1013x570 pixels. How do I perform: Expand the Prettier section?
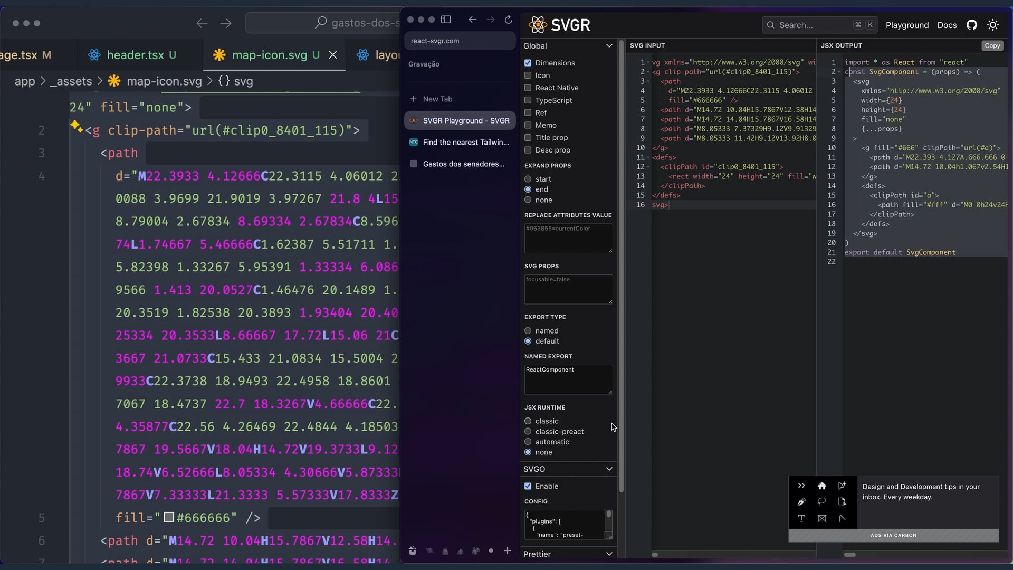(609, 554)
